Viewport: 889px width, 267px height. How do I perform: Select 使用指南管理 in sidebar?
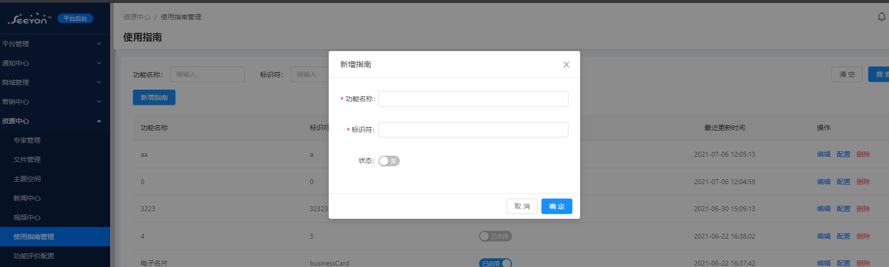(x=55, y=237)
